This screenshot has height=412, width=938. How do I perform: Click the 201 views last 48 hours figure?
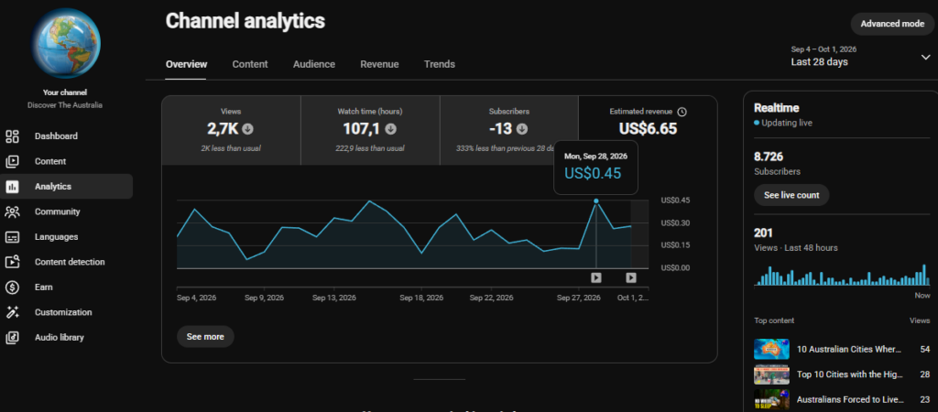[x=764, y=233]
